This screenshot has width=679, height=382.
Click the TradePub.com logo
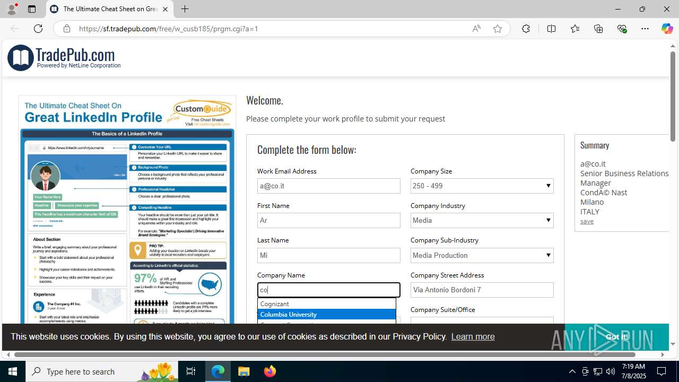tap(64, 57)
